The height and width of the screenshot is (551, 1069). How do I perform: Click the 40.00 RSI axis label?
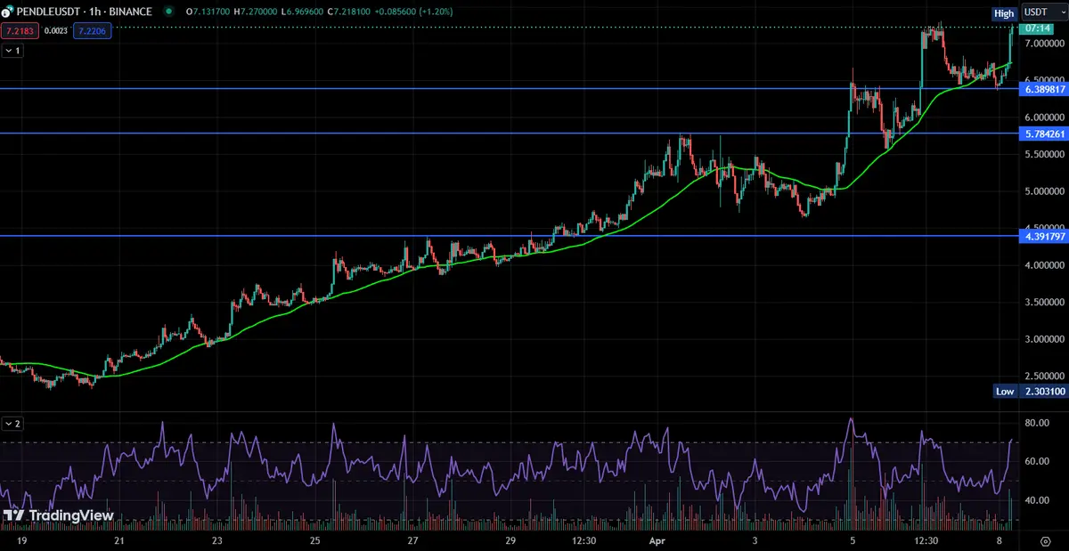point(1036,500)
